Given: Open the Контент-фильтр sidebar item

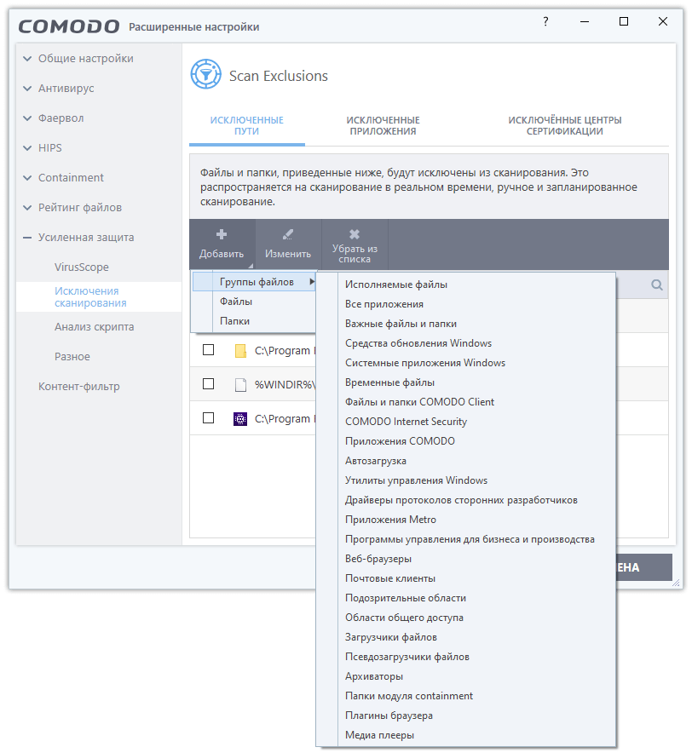Looking at the screenshot, I should (78, 387).
